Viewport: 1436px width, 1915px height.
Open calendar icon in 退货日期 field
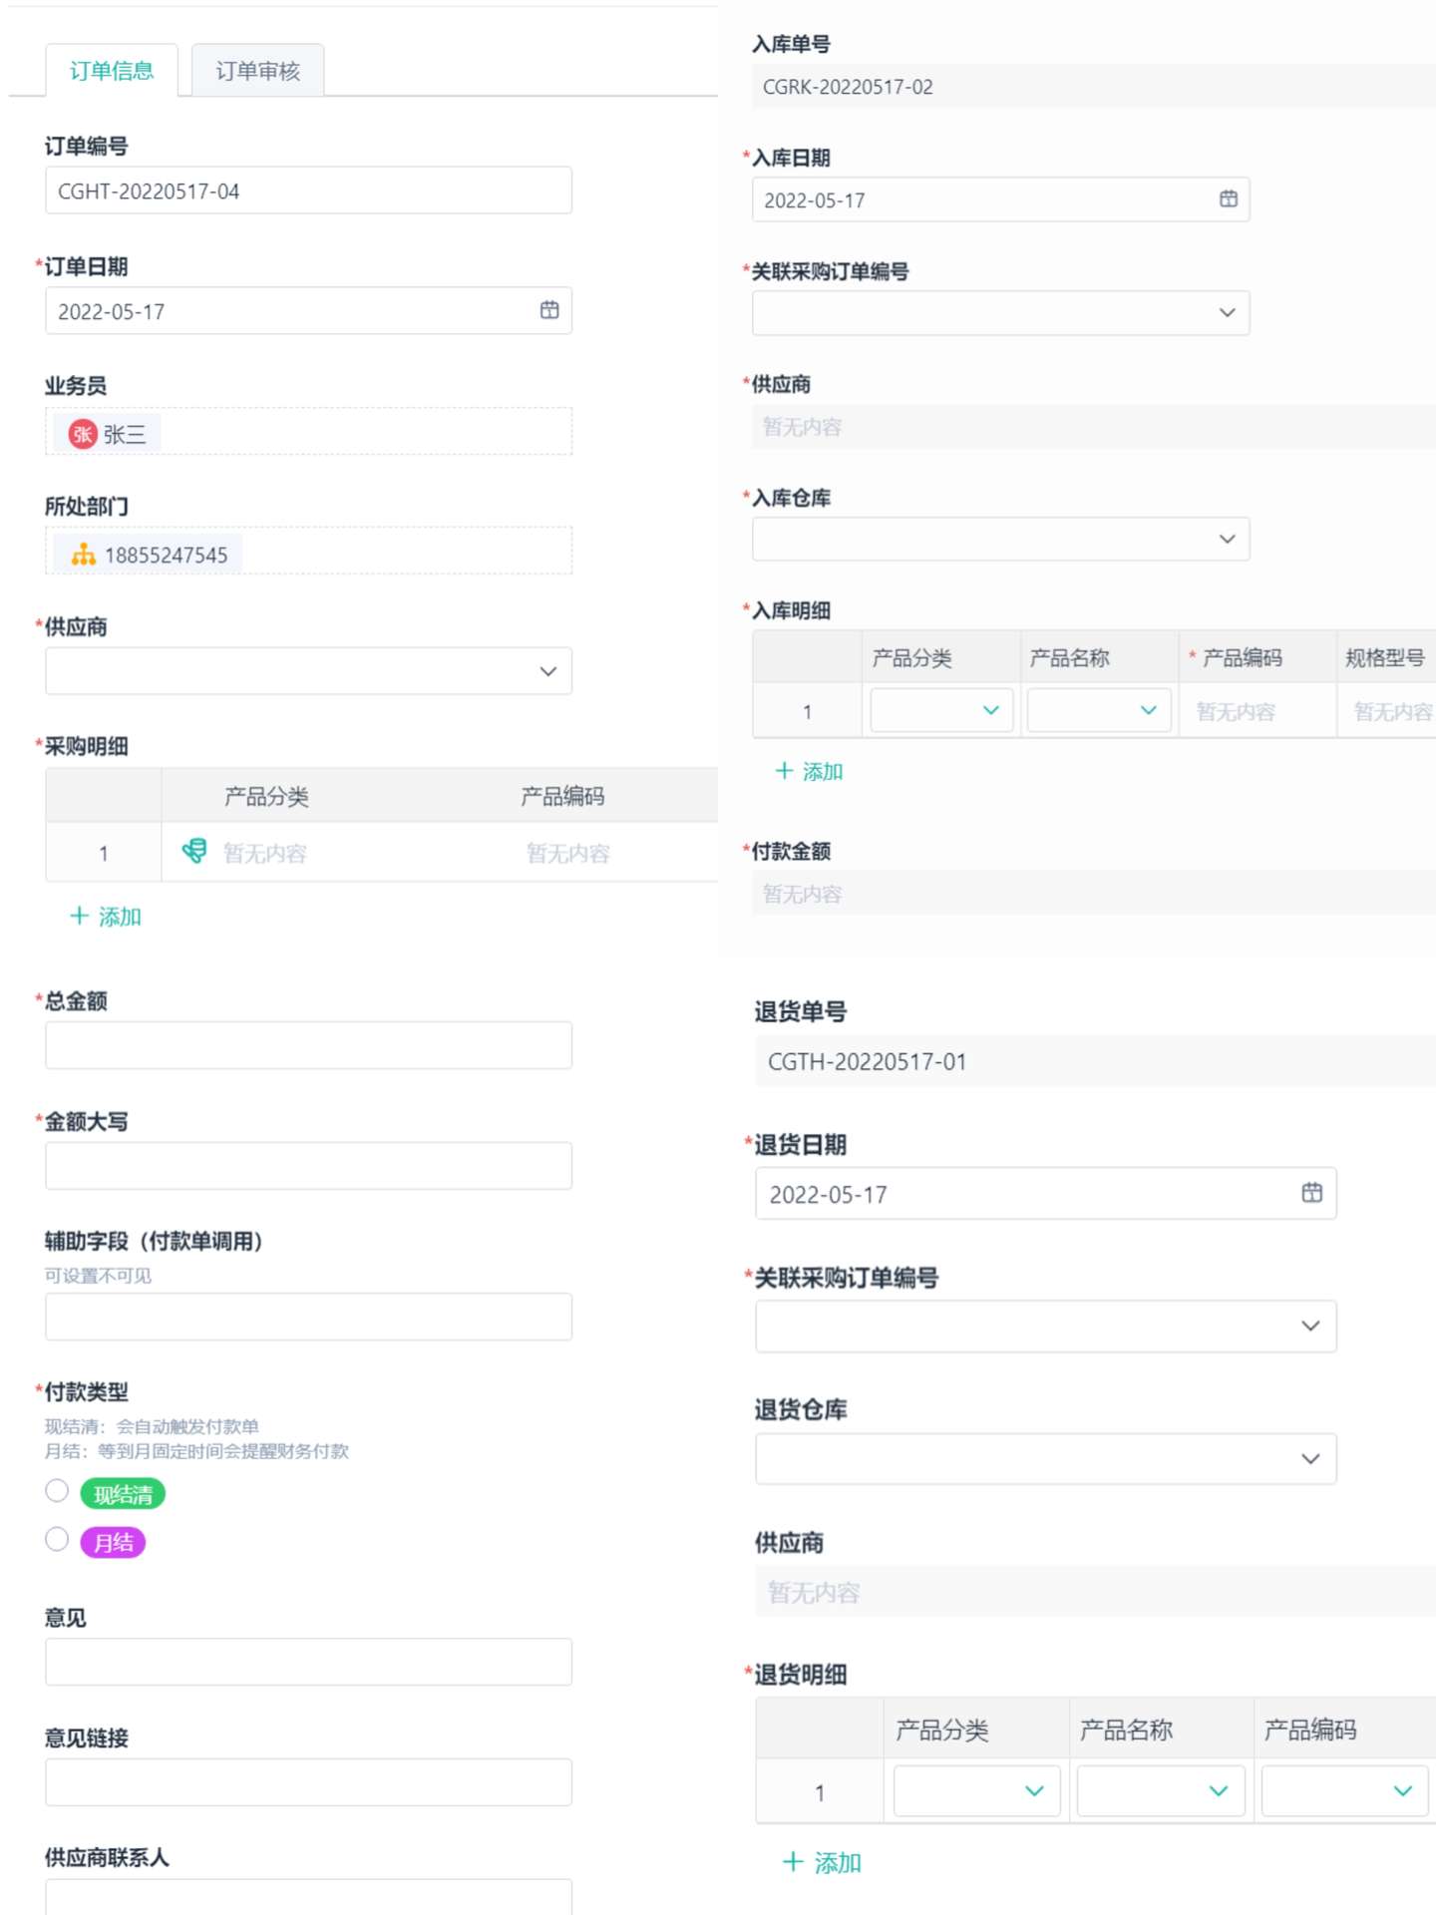pos(1311,1192)
